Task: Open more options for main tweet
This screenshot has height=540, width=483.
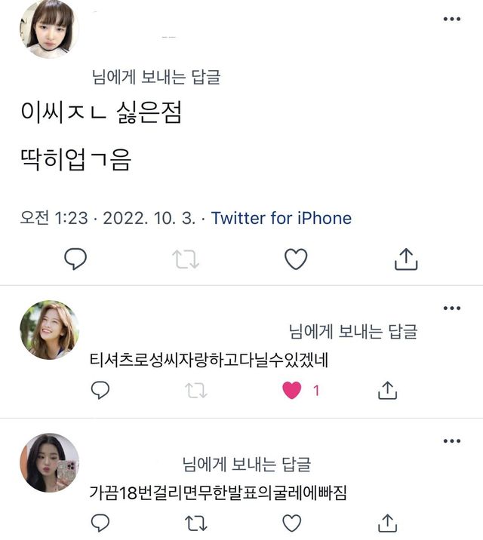Action: pyautogui.click(x=451, y=19)
